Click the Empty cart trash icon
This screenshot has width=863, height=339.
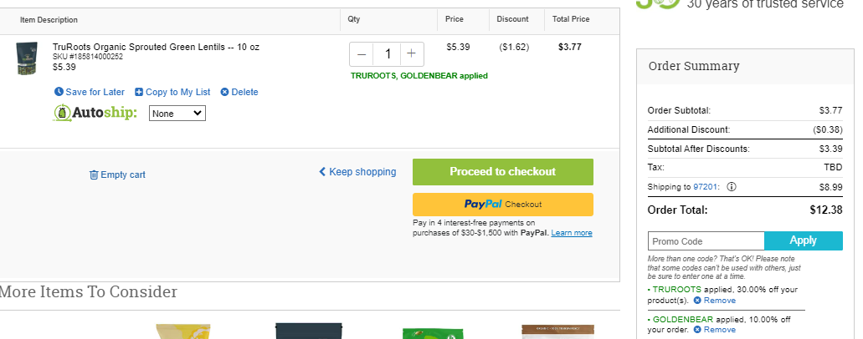point(94,175)
